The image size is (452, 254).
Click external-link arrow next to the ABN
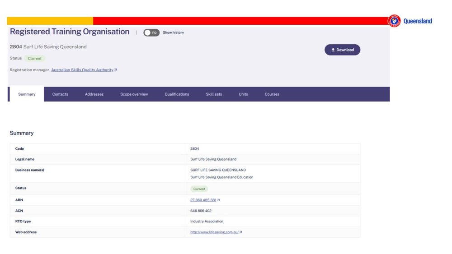(218, 200)
